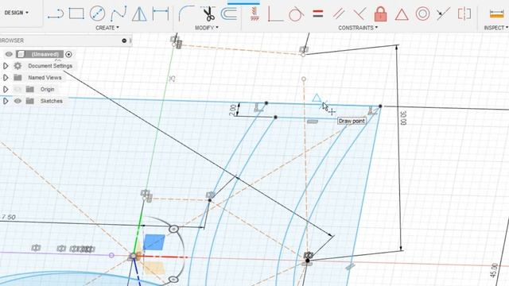The height and width of the screenshot is (286, 509).
Task: Toggle visibility of the Origin folder
Action: (17, 89)
